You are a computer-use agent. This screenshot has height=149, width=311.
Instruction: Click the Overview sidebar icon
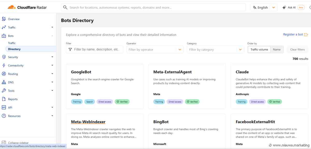4,19
